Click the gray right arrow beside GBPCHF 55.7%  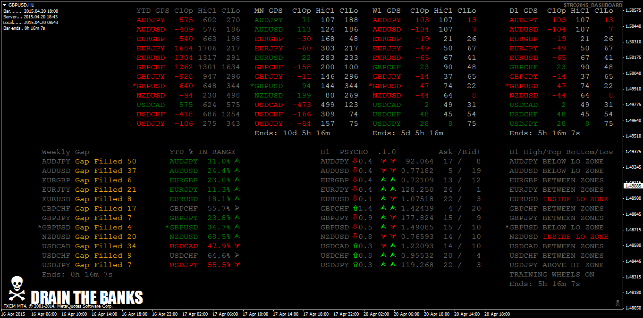pos(237,208)
